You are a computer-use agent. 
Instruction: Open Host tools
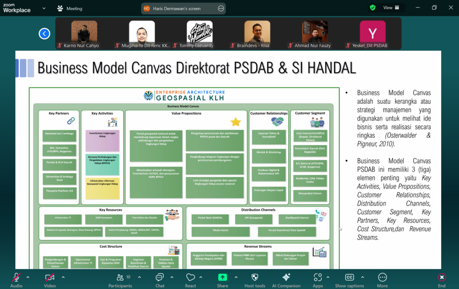coord(255,279)
